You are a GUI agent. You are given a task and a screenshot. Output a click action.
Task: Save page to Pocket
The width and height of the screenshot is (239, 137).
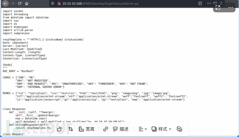pyautogui.click(x=215, y=3)
